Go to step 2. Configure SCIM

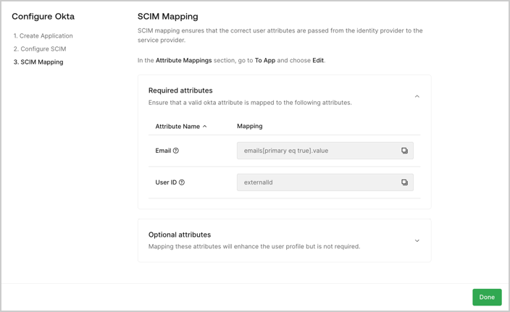click(x=40, y=49)
